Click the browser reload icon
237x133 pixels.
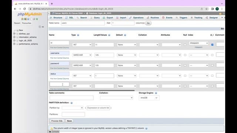24,9
